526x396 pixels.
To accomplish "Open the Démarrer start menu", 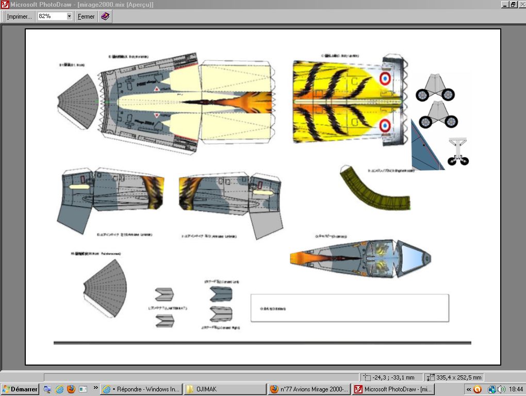I will point(20,389).
